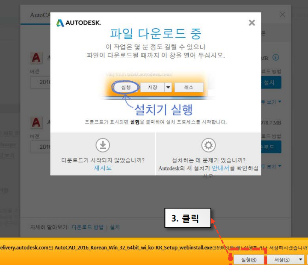308x265 pixels.
Task: Click the dropdown arrow beside illustrated 저장
Action: (168, 87)
